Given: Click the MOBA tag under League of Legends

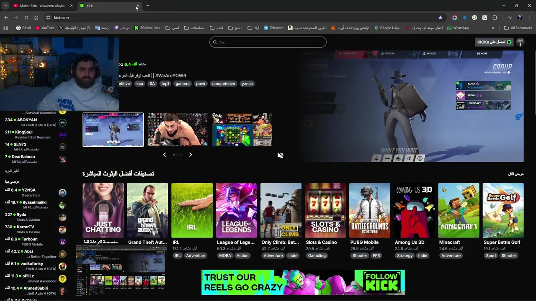Looking at the screenshot, I should pos(225,255).
